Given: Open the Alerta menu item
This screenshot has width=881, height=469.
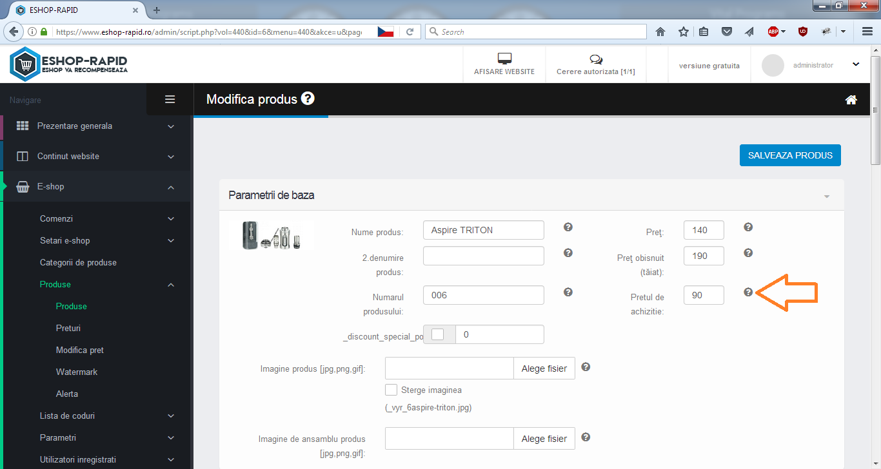Looking at the screenshot, I should pos(67,394).
